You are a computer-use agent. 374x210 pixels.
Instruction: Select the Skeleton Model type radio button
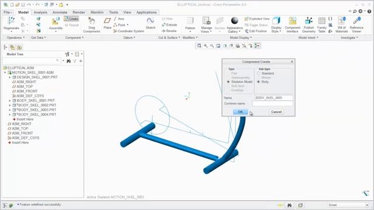228,82
